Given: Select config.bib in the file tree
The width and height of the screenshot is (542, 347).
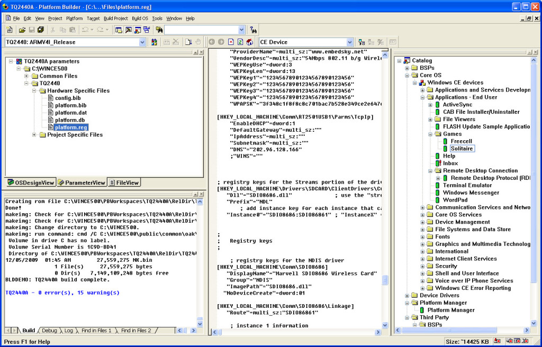Looking at the screenshot, I should (x=68, y=98).
